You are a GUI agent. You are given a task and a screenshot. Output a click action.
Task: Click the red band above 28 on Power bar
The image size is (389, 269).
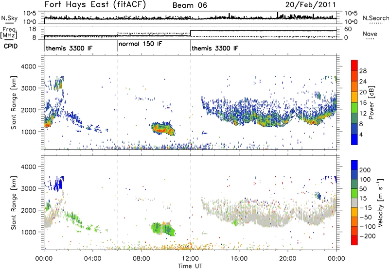[x=354, y=66]
